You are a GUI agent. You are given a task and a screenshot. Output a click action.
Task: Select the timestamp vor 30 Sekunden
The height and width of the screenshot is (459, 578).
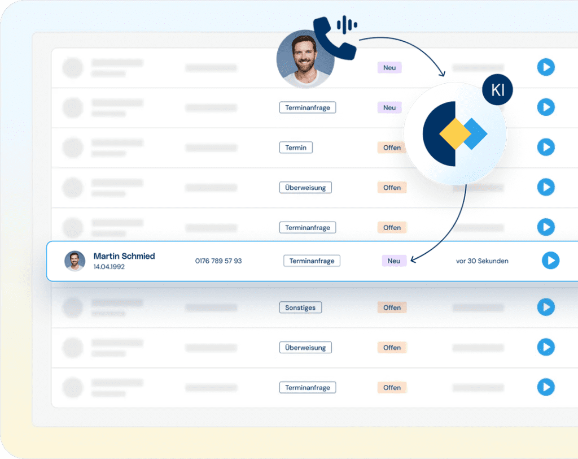[x=482, y=261]
